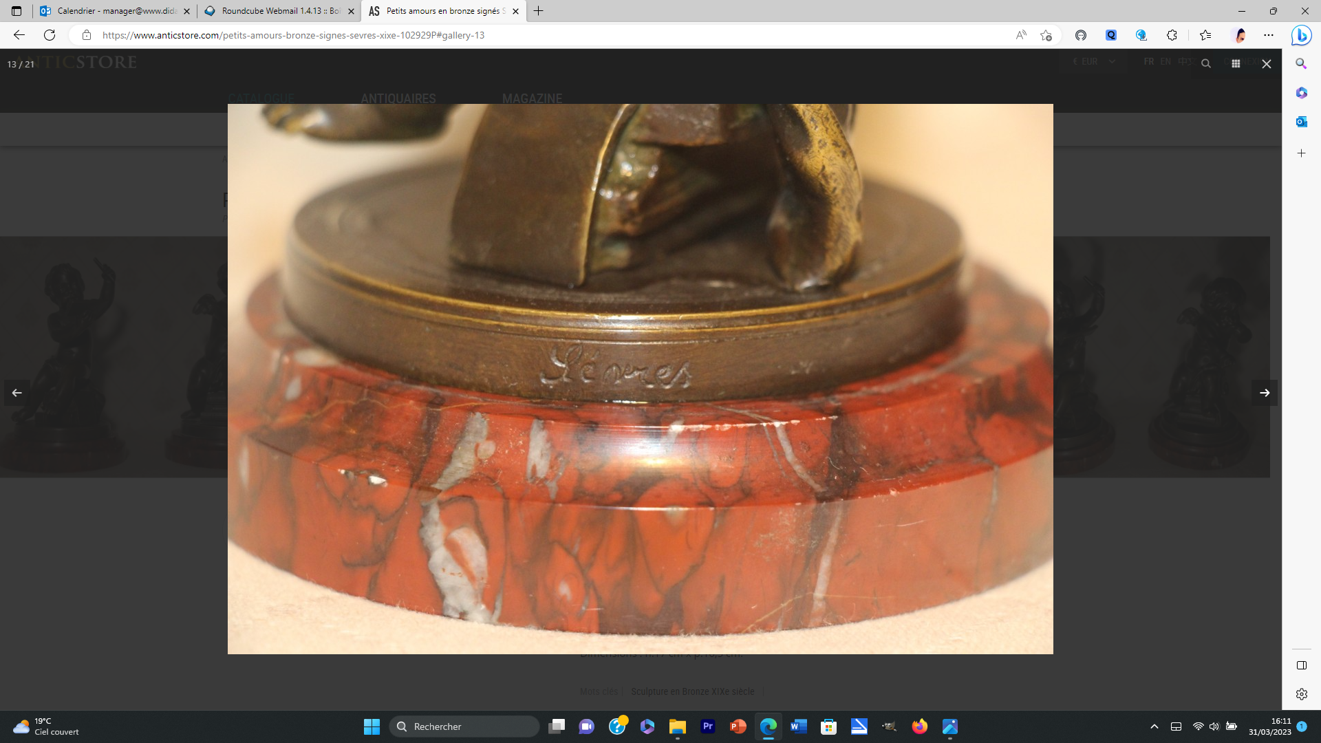Open Wi-Fi network settings in tray

(x=1198, y=726)
